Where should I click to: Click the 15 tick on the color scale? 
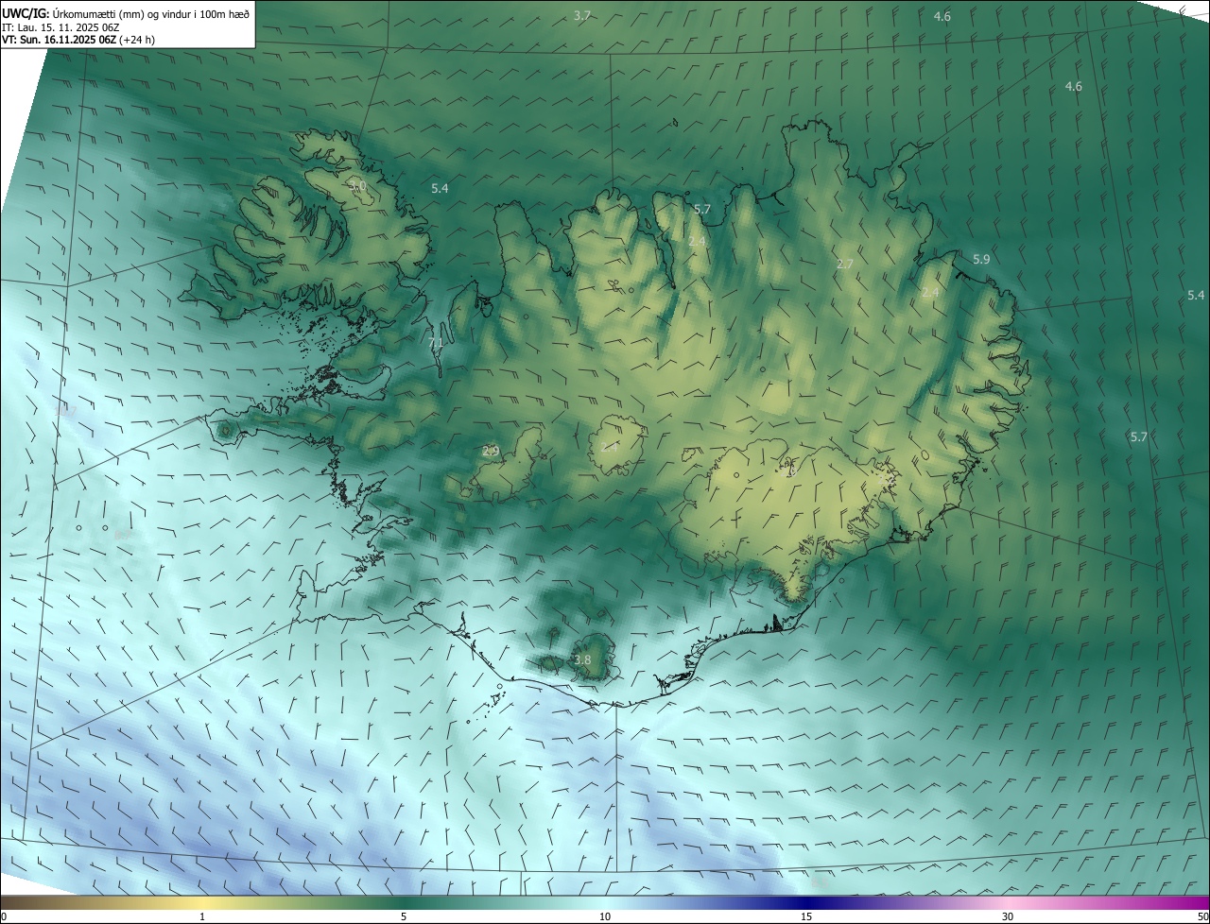(x=806, y=916)
